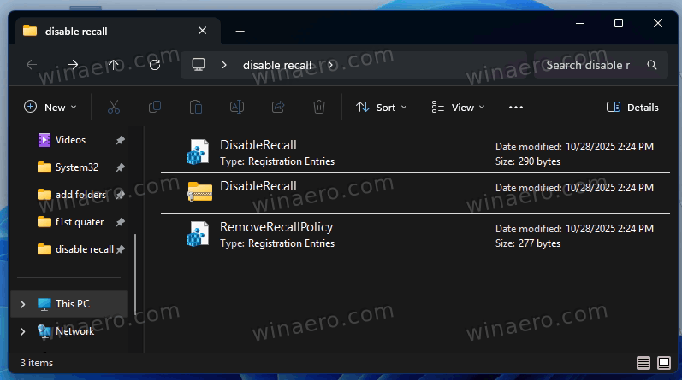
Task: Click chevron before disable recall in address bar
Action: pyautogui.click(x=224, y=65)
